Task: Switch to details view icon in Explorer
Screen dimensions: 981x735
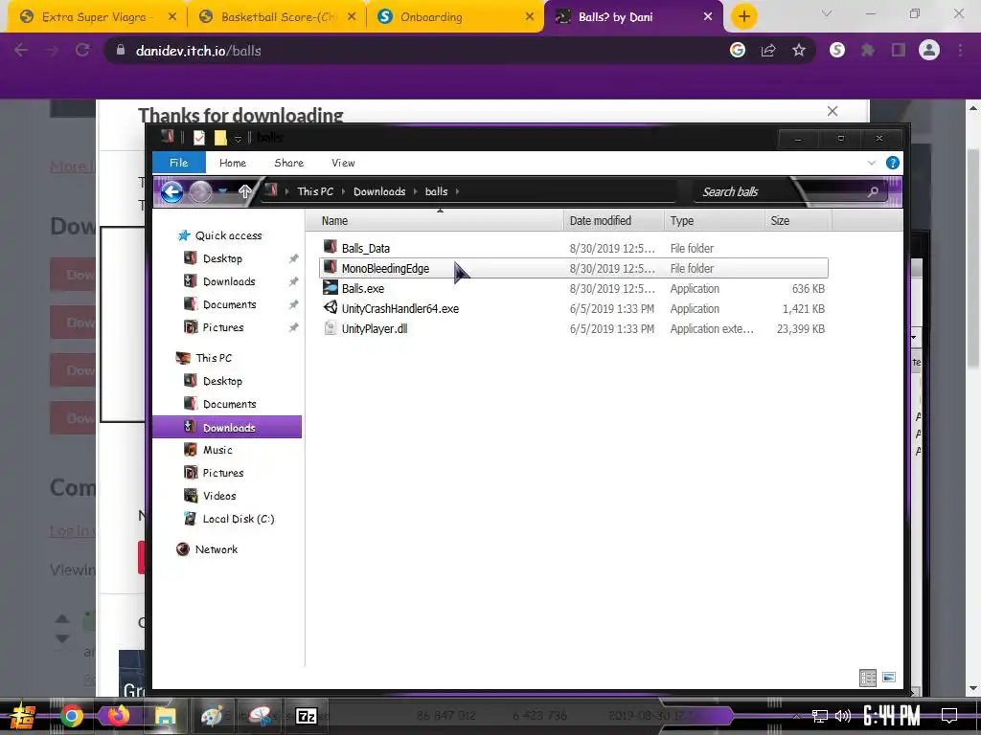Action: point(868,678)
